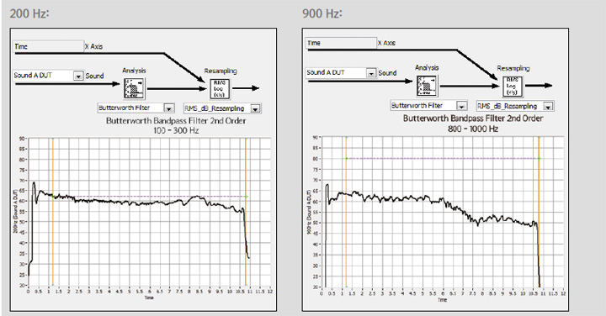Click 'Butterworth Bandpass Filter 2nd Order' in 200 Hz panel

pos(176,121)
